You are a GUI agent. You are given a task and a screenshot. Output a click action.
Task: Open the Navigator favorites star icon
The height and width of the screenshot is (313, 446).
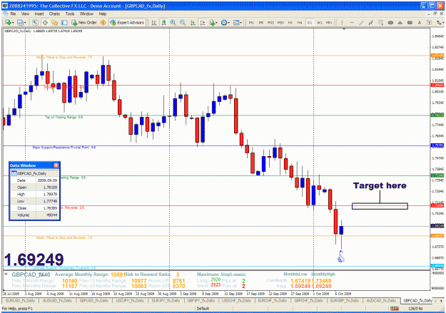[x=55, y=22]
